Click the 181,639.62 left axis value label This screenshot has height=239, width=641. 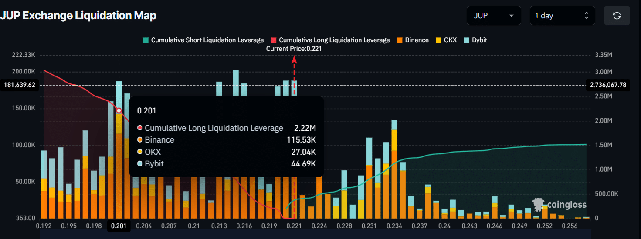click(x=20, y=85)
